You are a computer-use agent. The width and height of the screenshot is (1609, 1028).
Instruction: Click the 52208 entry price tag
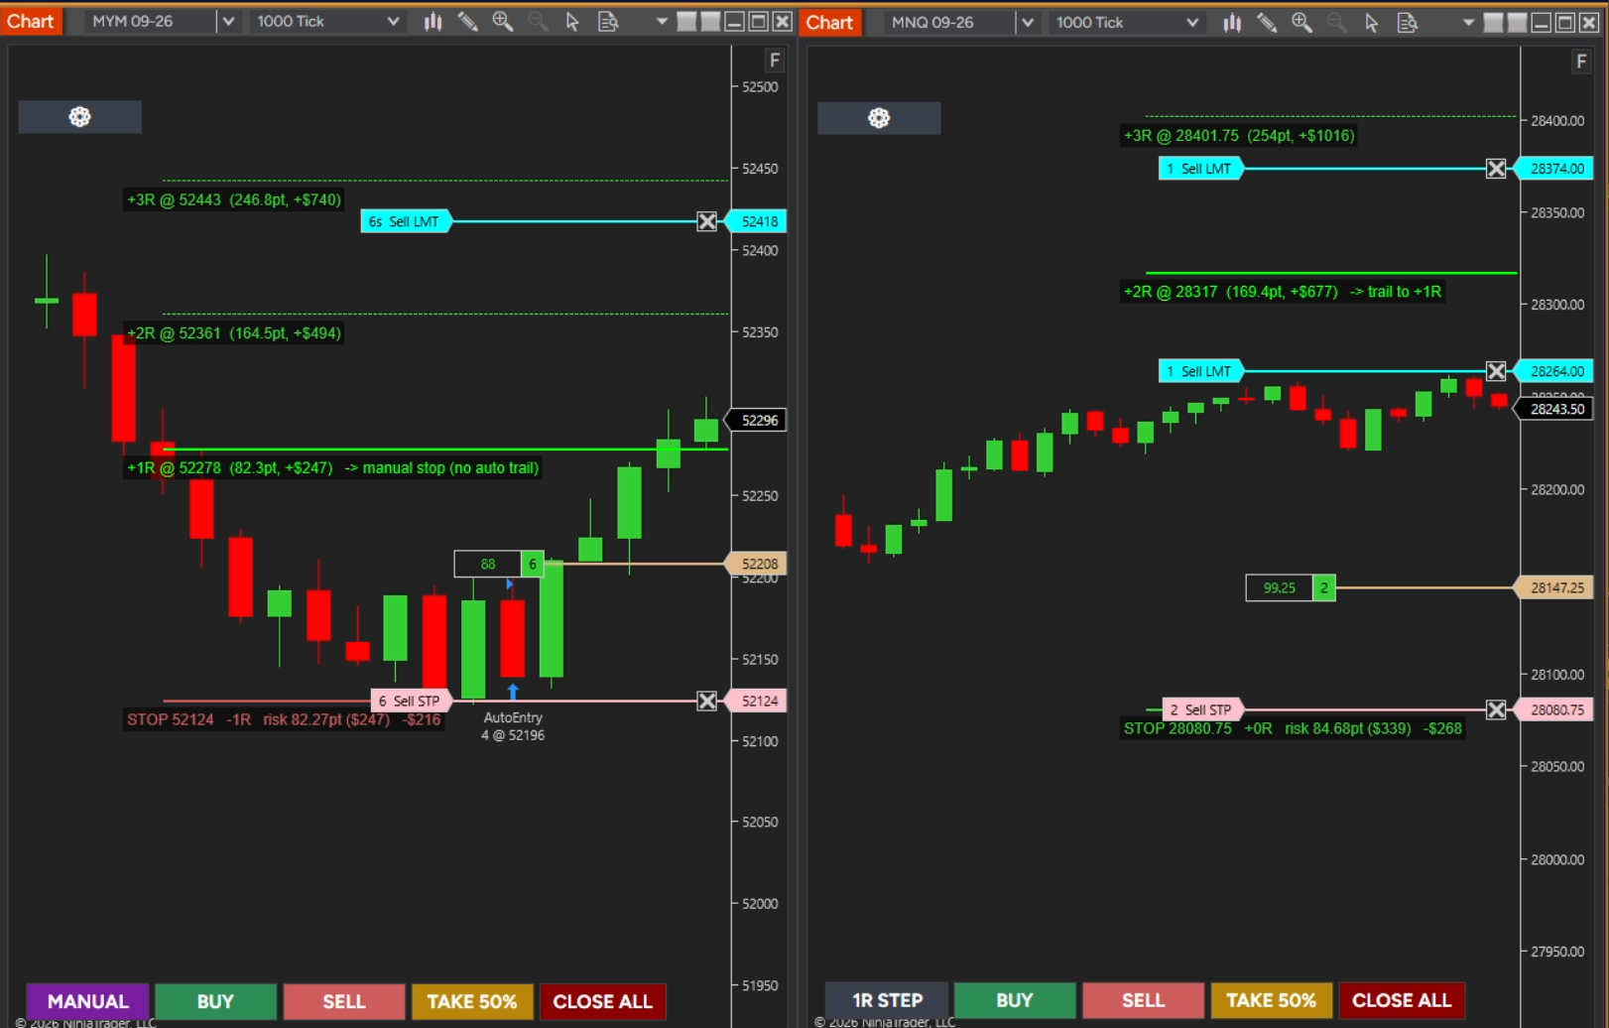point(758,564)
